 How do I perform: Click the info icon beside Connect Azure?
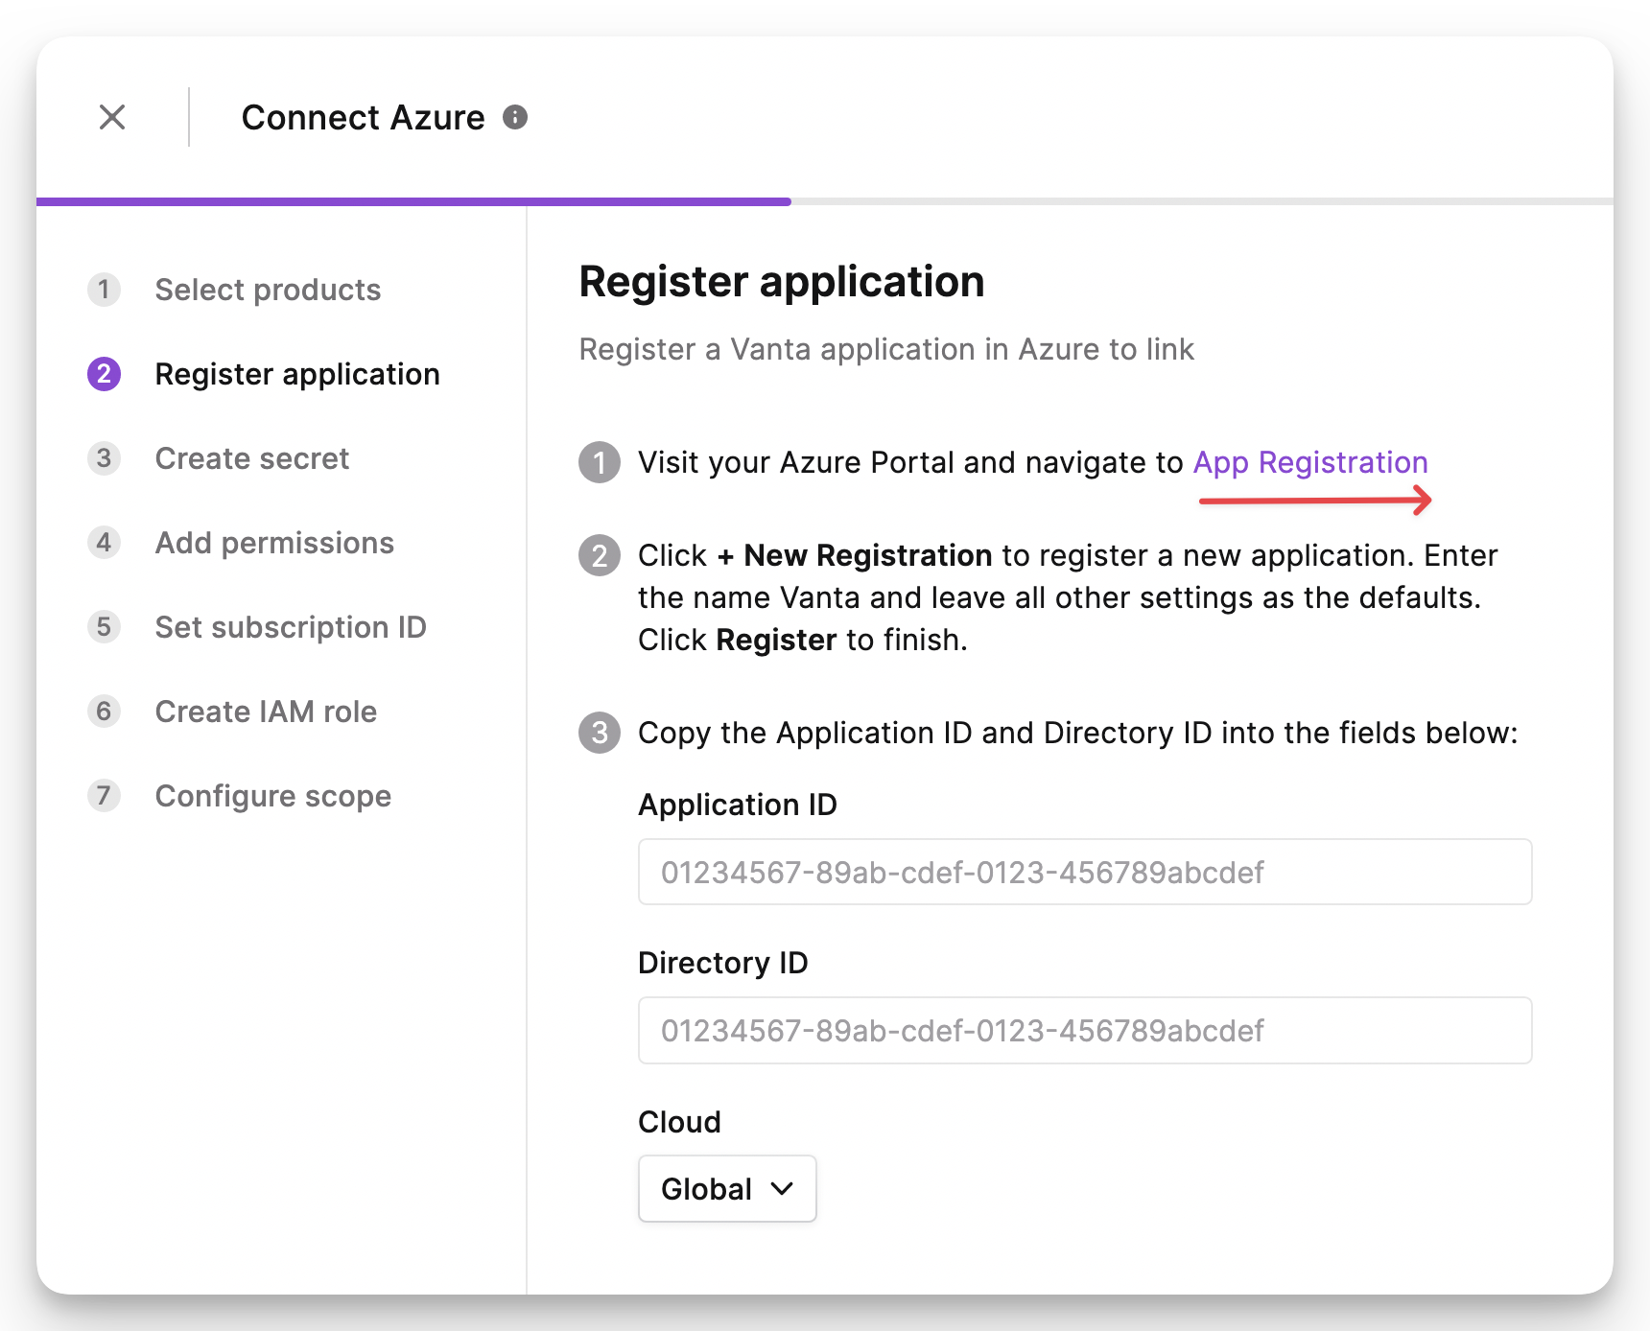coord(515,117)
